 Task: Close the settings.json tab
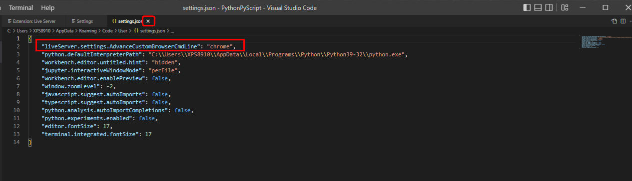pyautogui.click(x=148, y=21)
